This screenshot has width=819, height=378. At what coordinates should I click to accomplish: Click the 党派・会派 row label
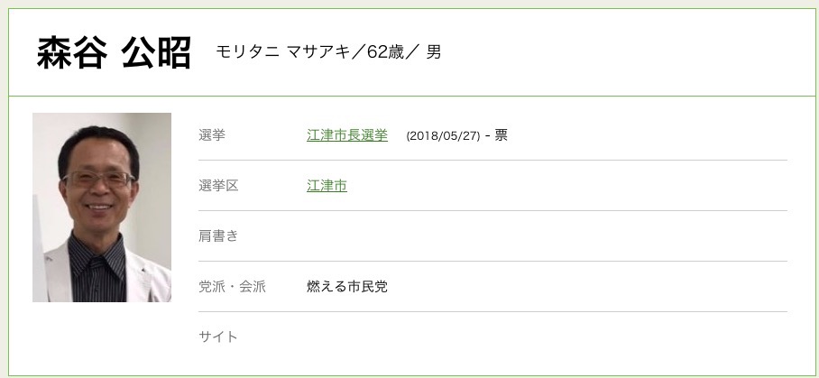(x=231, y=287)
